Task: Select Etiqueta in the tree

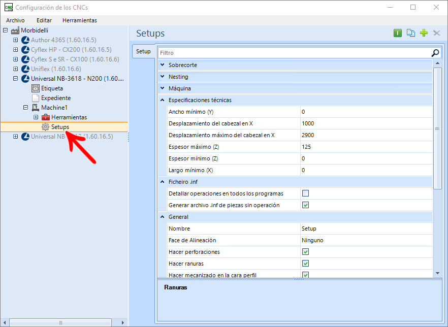Action: coord(52,88)
